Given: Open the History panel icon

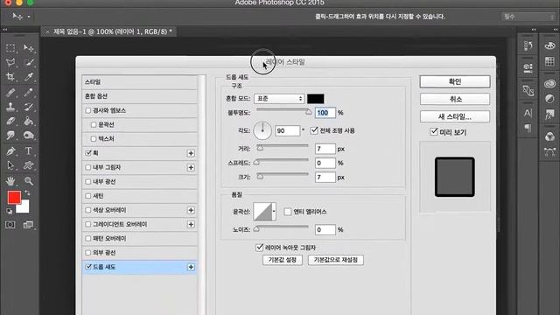Looking at the screenshot, I should pos(528,46).
